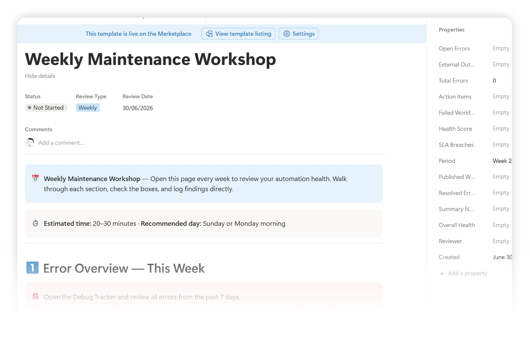Screen dimensions: 530x353
Task: Click the calendar emoji in callout
Action: (x=35, y=178)
